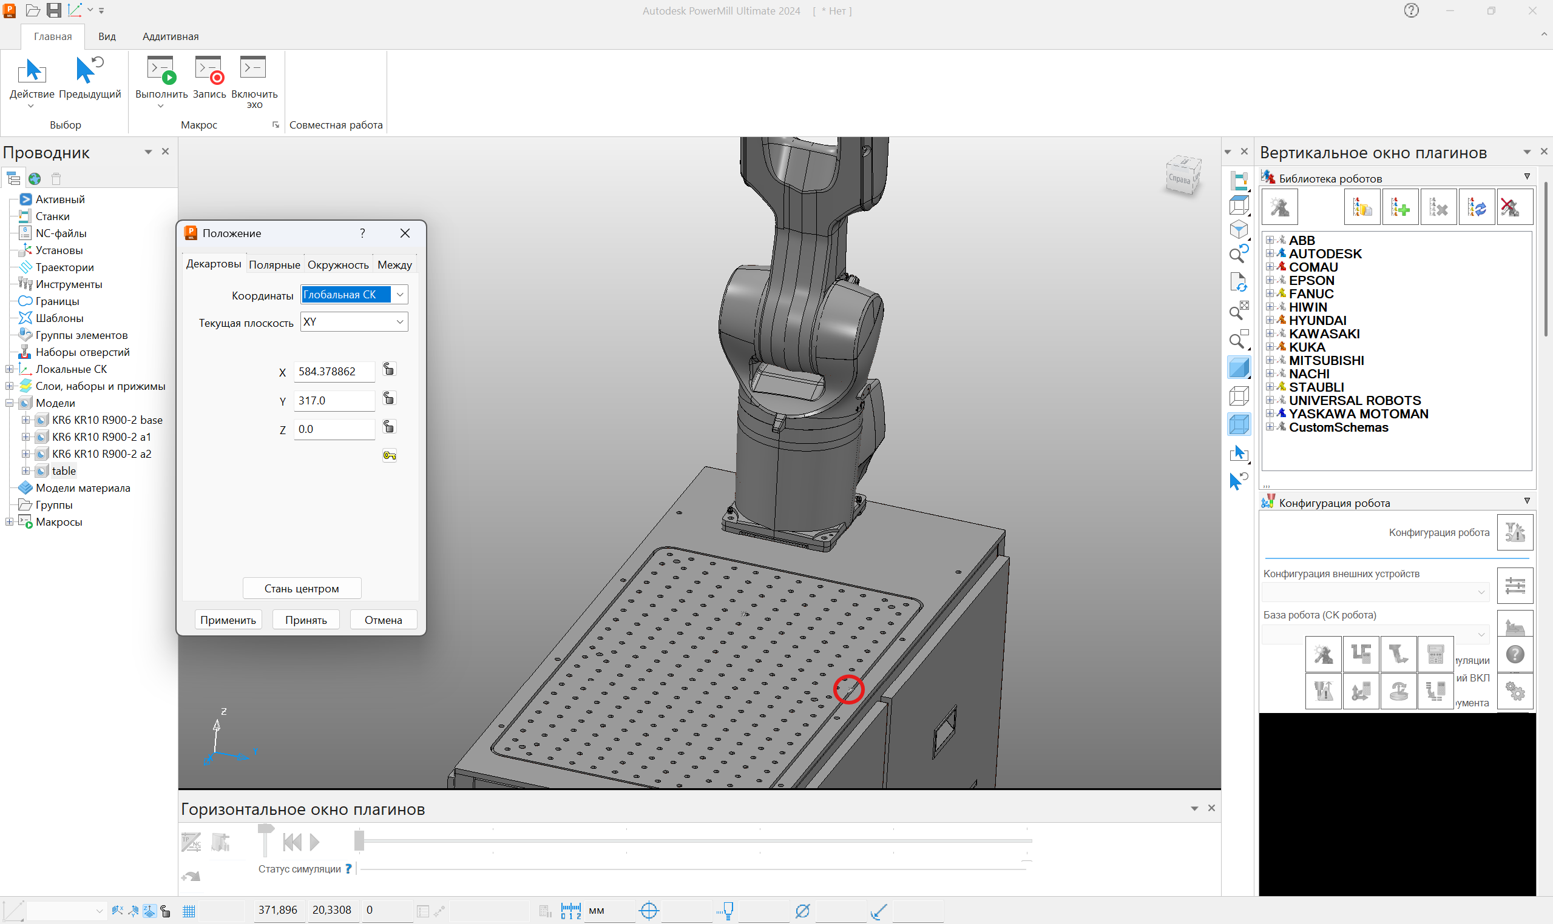Image resolution: width=1553 pixels, height=924 pixels.
Task: Click the Включить эхо icon
Action: (253, 69)
